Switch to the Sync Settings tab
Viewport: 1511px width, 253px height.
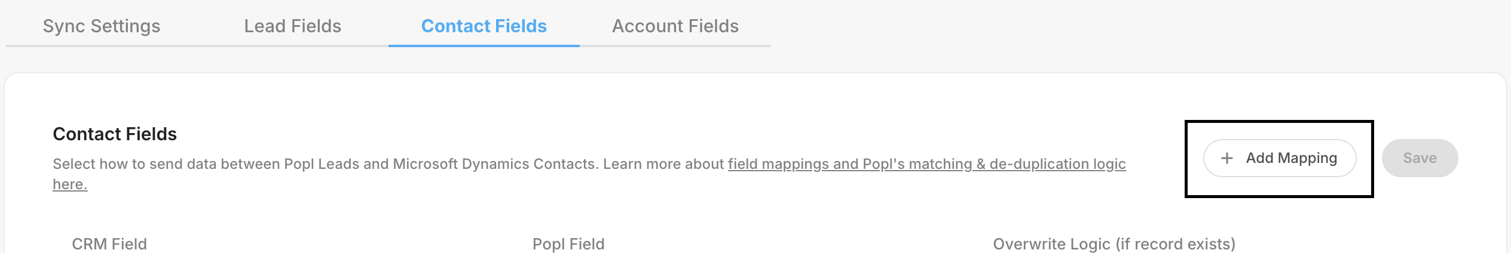click(x=102, y=26)
